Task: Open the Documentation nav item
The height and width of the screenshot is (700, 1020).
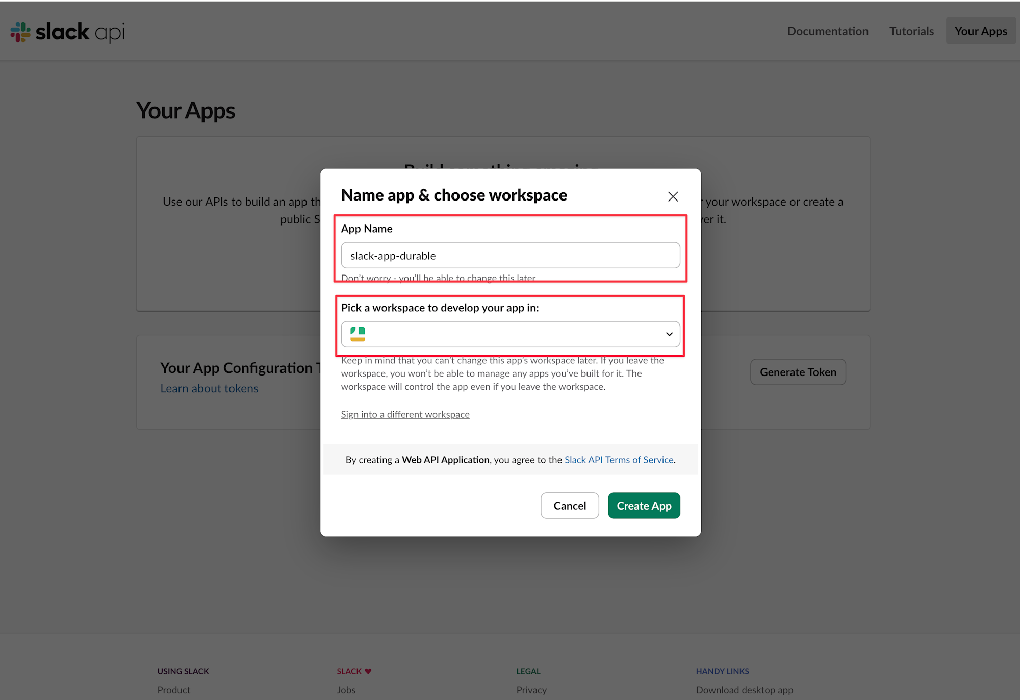Action: click(827, 31)
